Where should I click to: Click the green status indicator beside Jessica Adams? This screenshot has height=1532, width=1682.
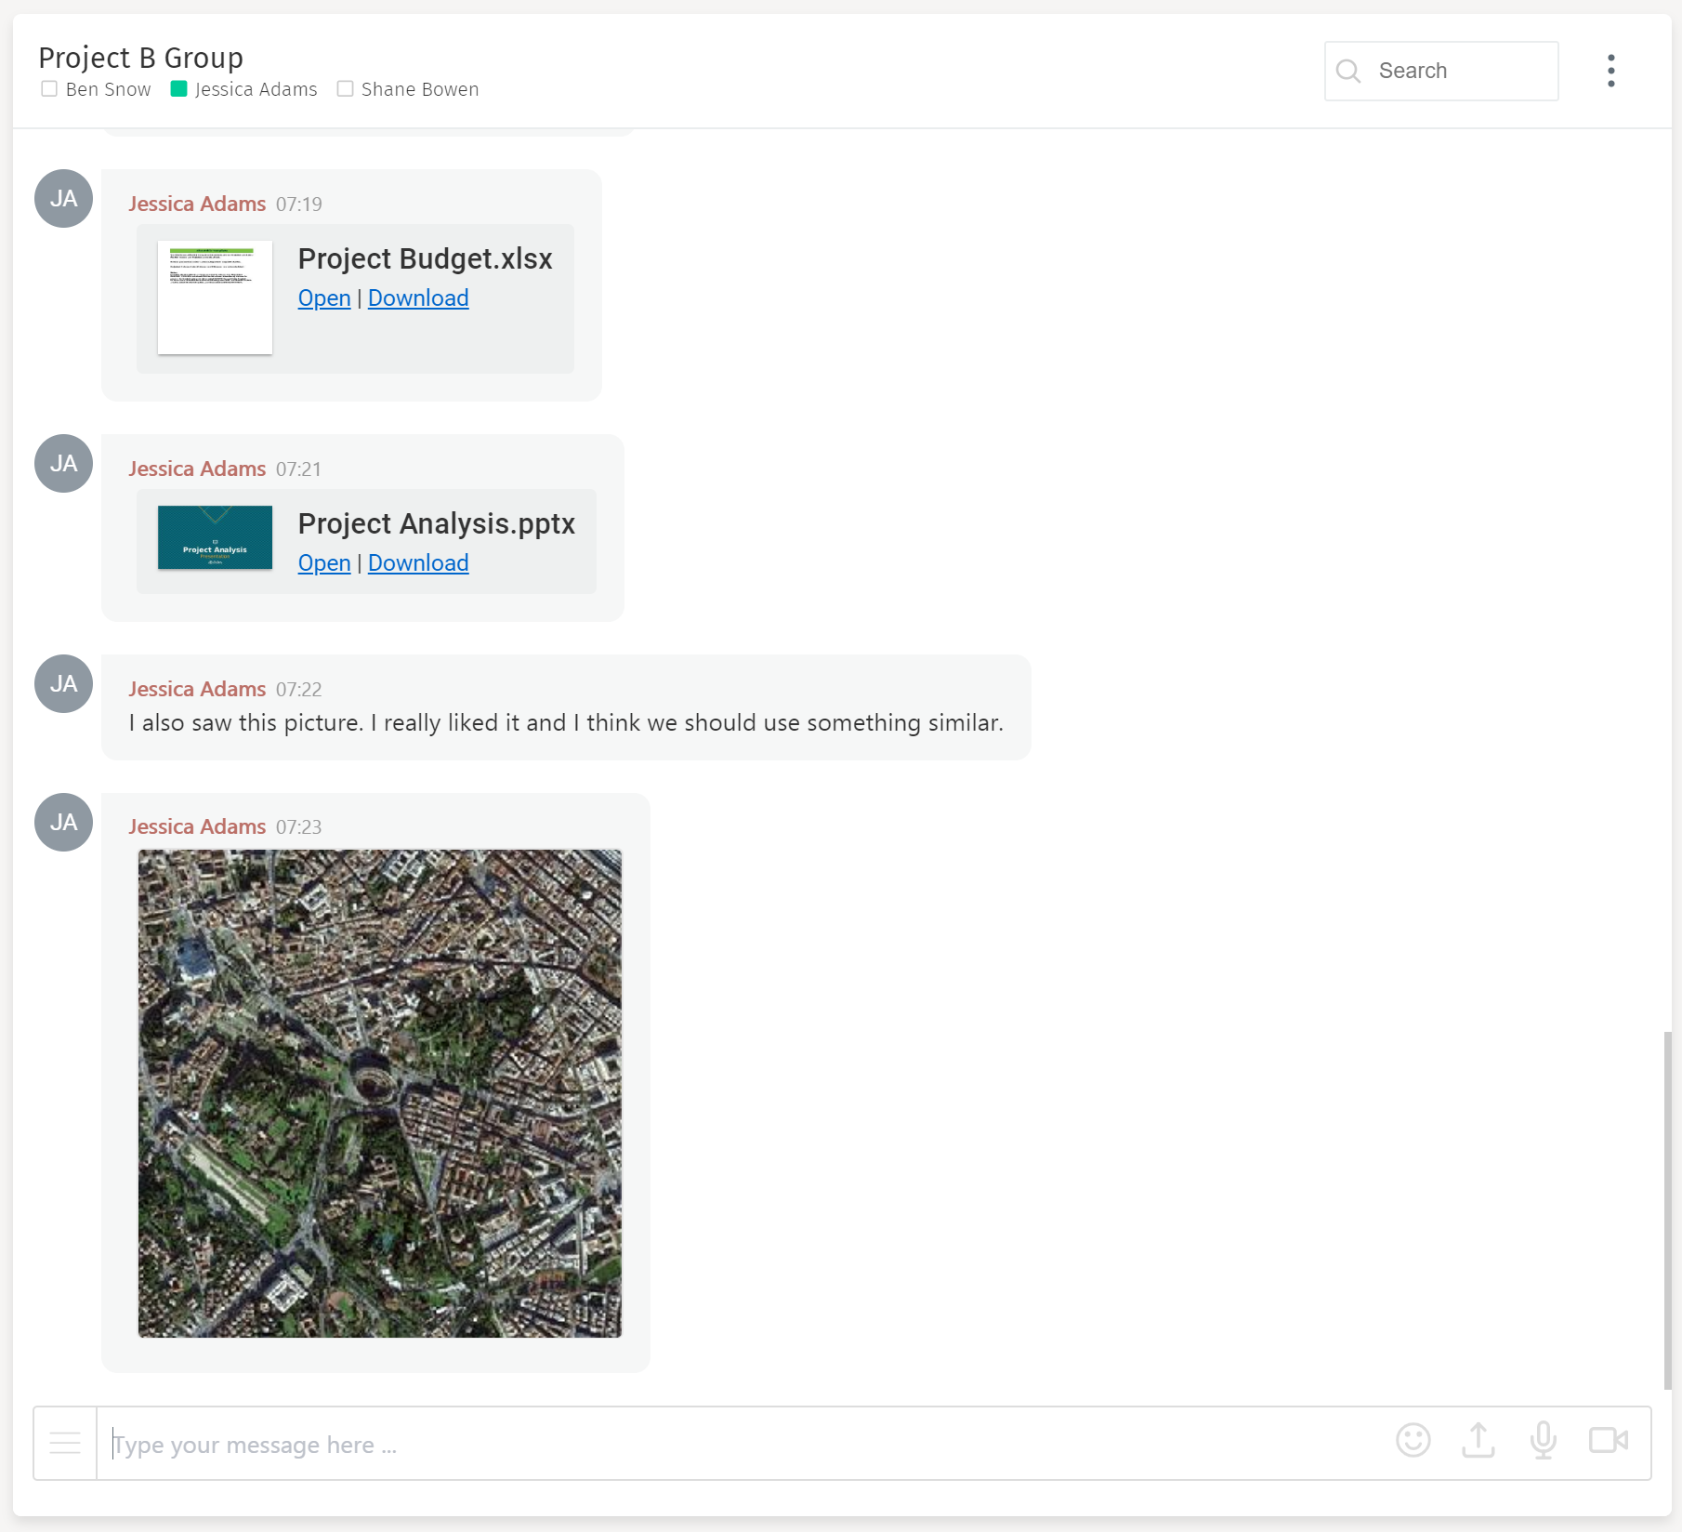[177, 88]
